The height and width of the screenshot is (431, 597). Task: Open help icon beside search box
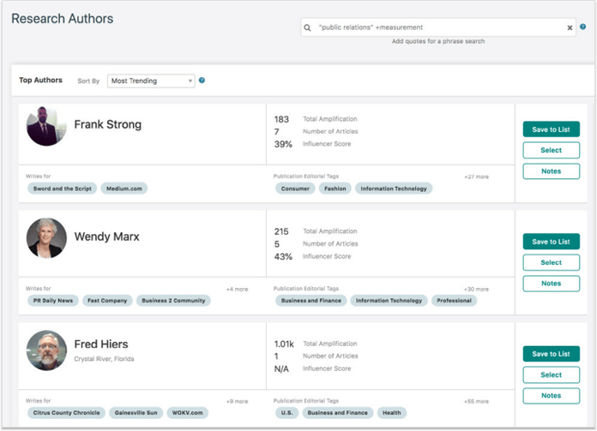[582, 27]
